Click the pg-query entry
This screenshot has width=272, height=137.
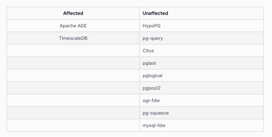201,38
